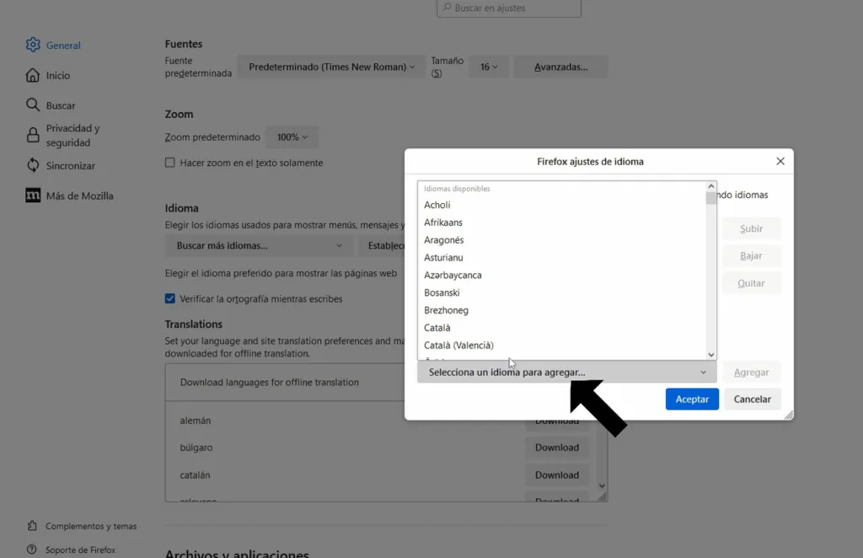
Task: Click the Inicio home icon
Action: (x=33, y=75)
